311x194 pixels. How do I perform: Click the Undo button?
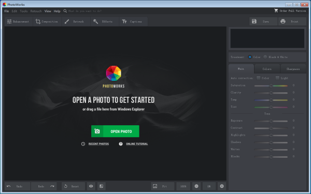point(18,186)
